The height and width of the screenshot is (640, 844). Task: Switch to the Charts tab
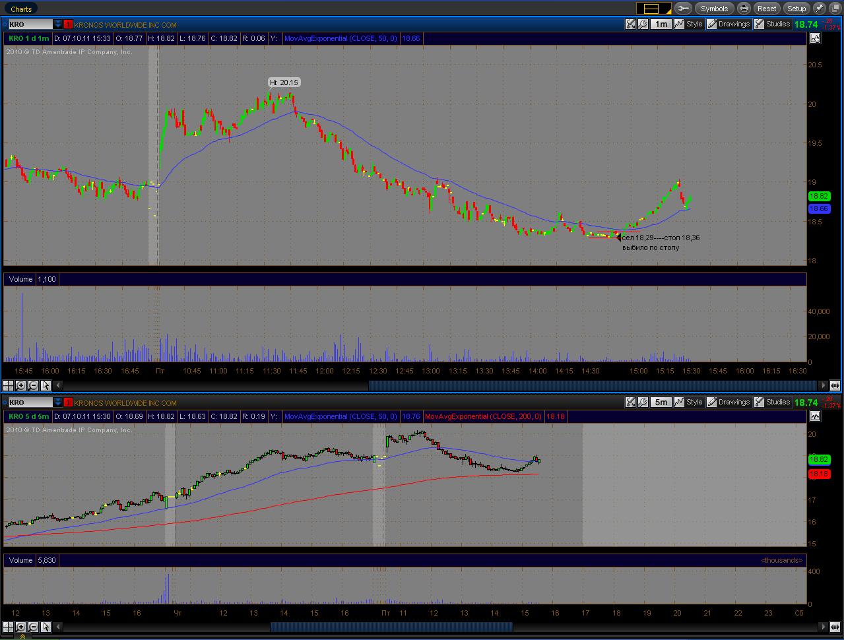21,9
